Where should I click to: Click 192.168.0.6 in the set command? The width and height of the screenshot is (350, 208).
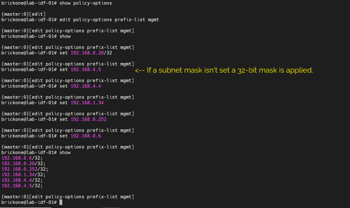coord(86,136)
